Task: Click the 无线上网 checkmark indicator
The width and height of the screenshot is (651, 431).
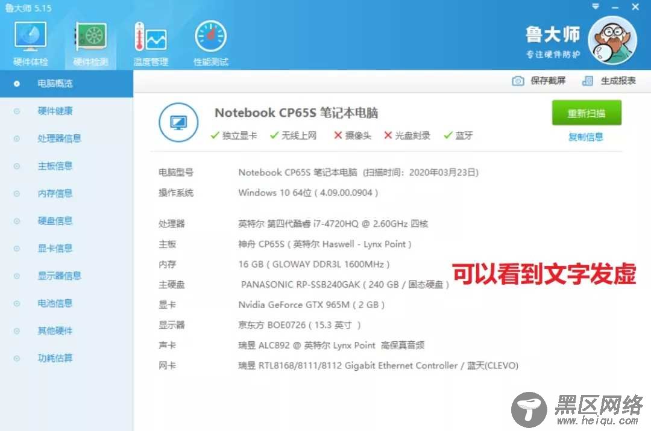Action: click(x=293, y=135)
